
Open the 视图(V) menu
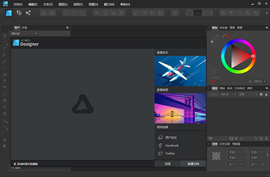tap(93, 5)
